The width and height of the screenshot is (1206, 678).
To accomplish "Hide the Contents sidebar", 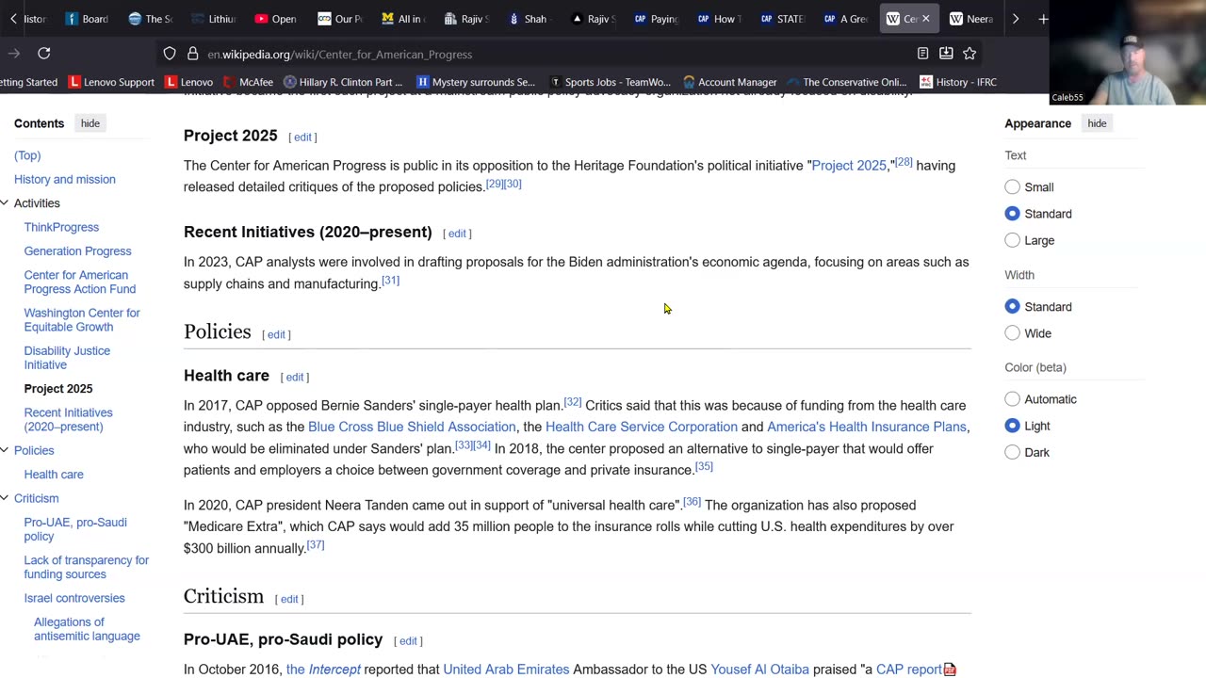I will click(90, 123).
